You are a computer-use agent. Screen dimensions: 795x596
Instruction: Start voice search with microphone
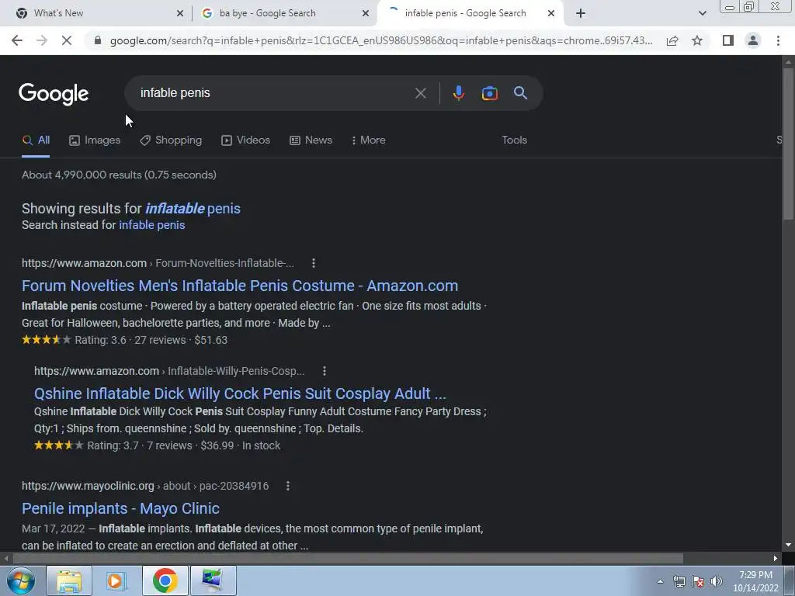pyautogui.click(x=458, y=93)
